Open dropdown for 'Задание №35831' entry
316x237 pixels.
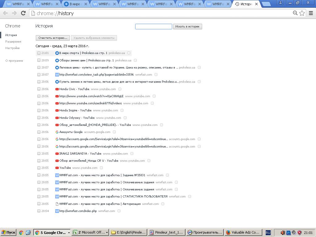click(168, 175)
